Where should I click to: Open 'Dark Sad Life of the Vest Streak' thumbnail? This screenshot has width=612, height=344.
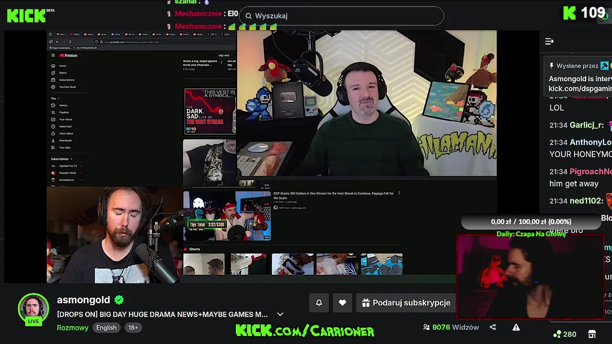tap(210, 111)
